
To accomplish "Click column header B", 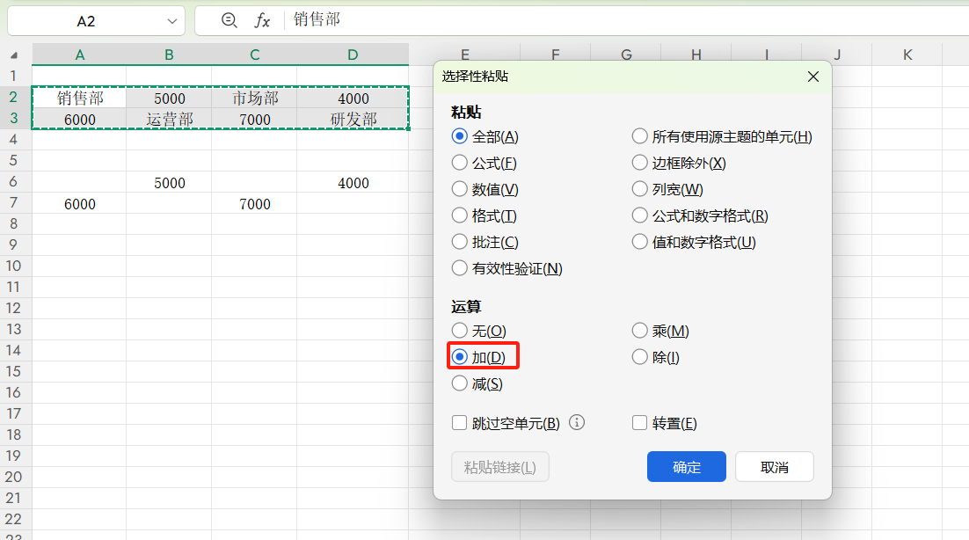I will (x=168, y=54).
